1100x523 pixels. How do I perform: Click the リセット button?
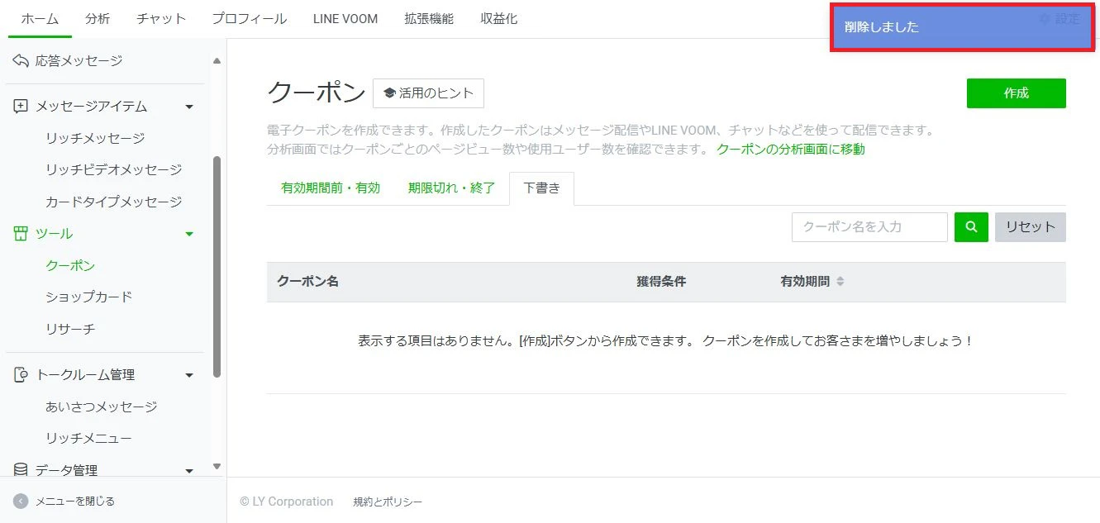[x=1031, y=227]
